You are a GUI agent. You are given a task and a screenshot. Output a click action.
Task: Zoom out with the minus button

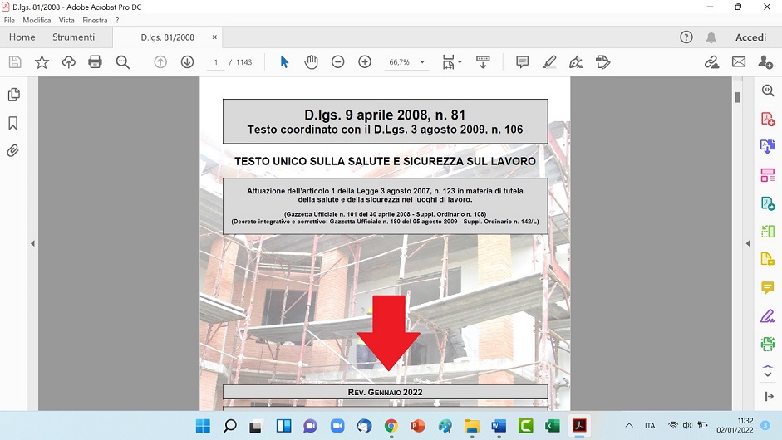pos(338,62)
